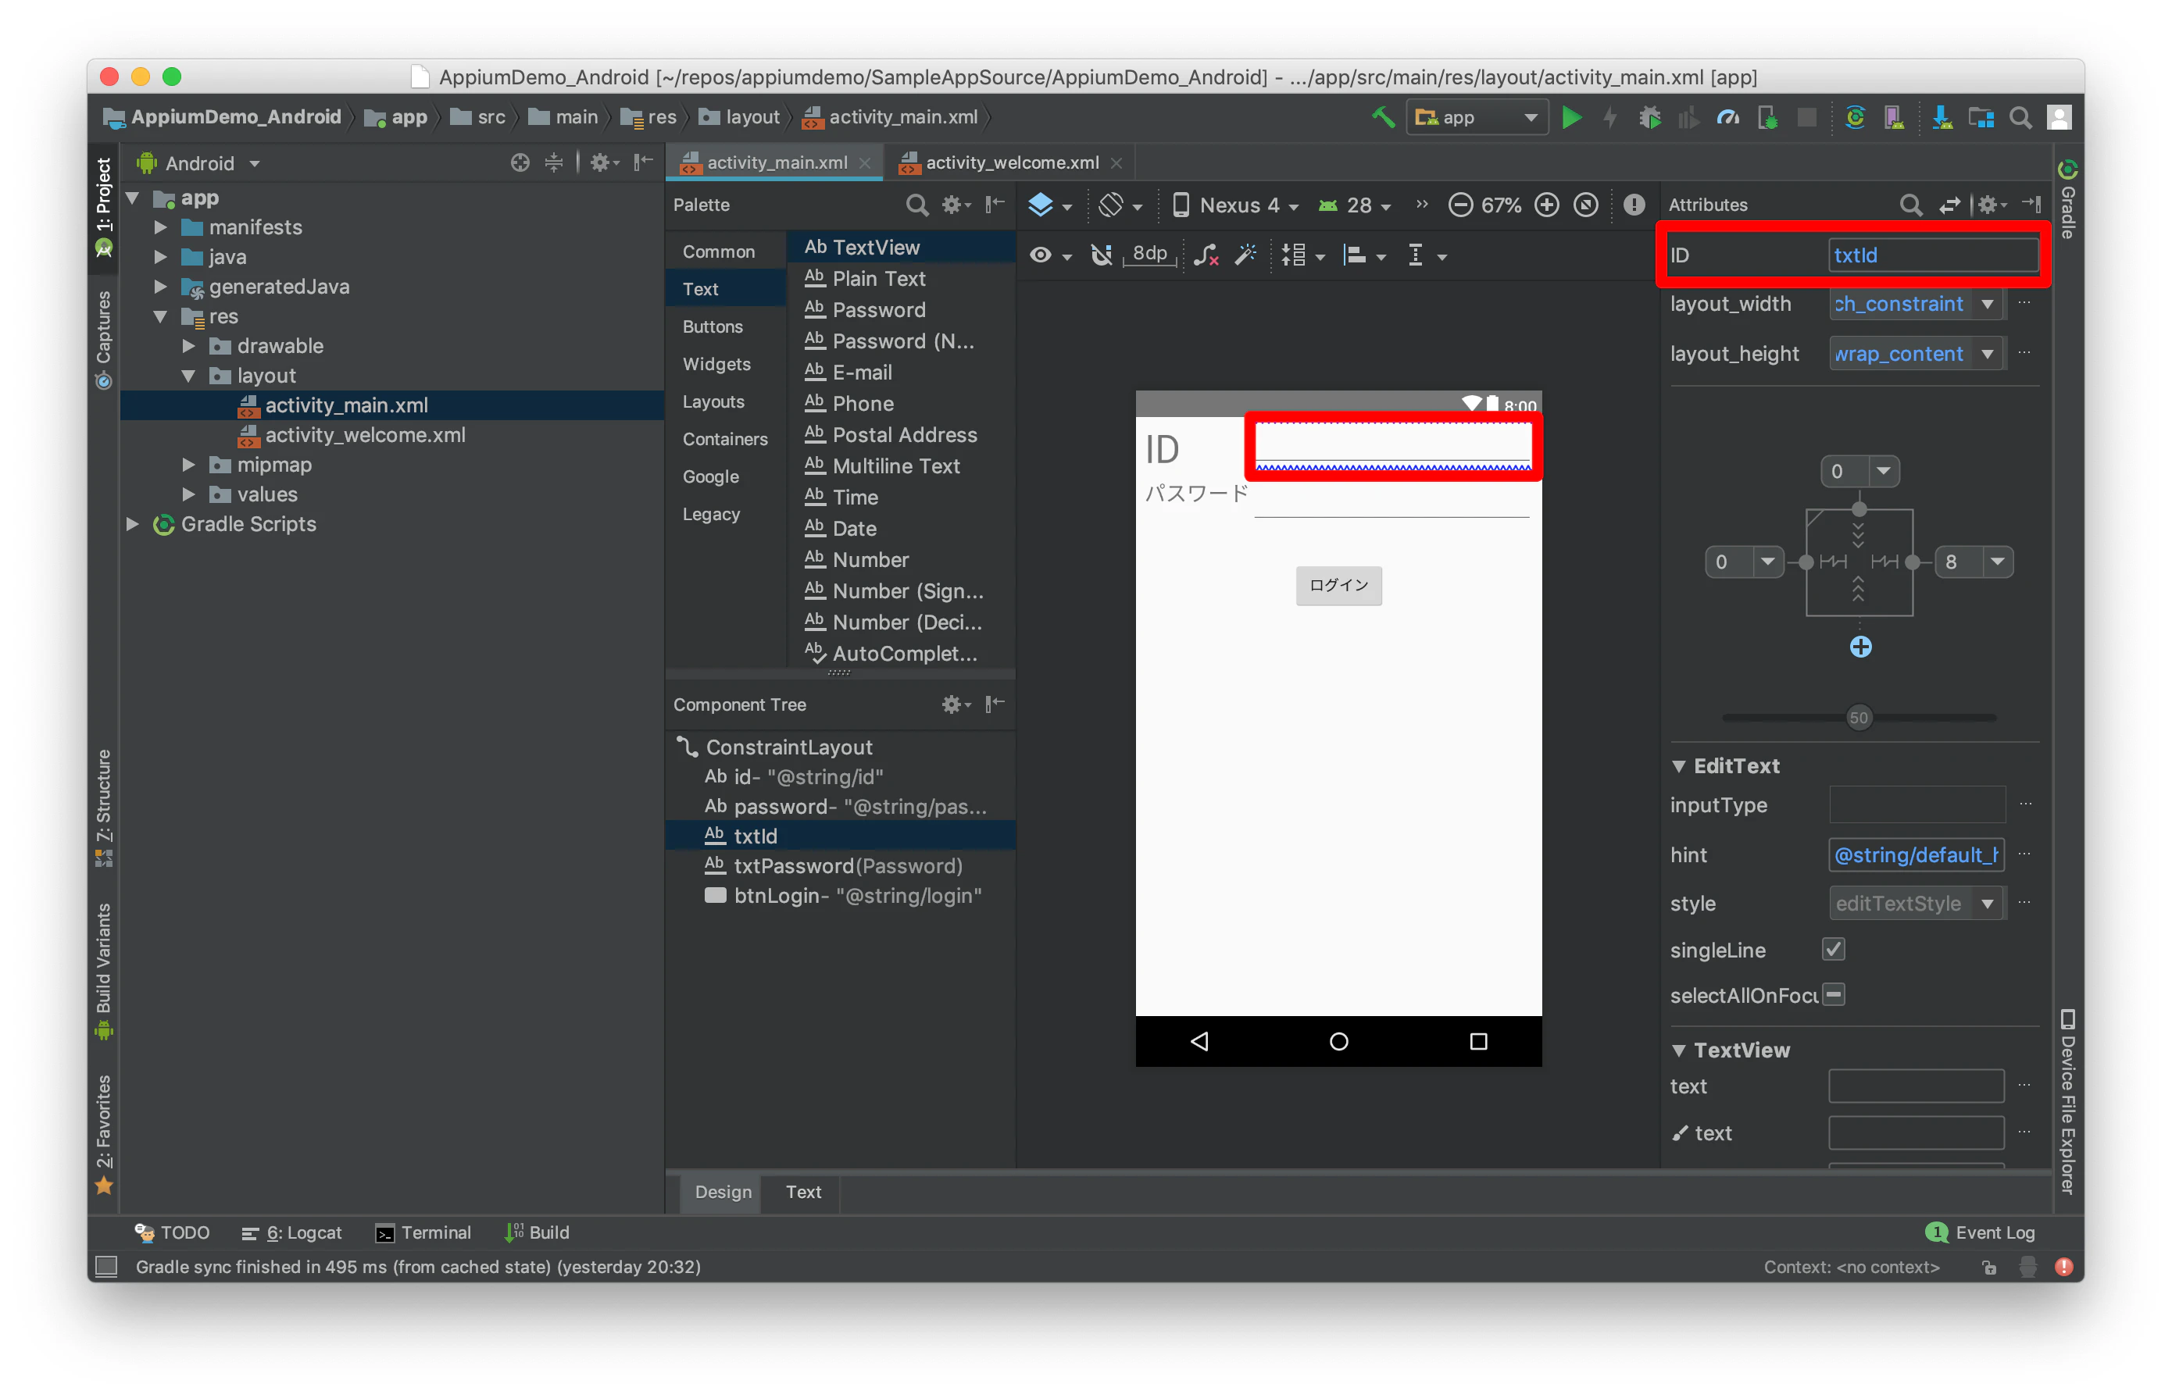The width and height of the screenshot is (2172, 1398).
Task: Zoom out with the minus icon
Action: [x=1460, y=205]
